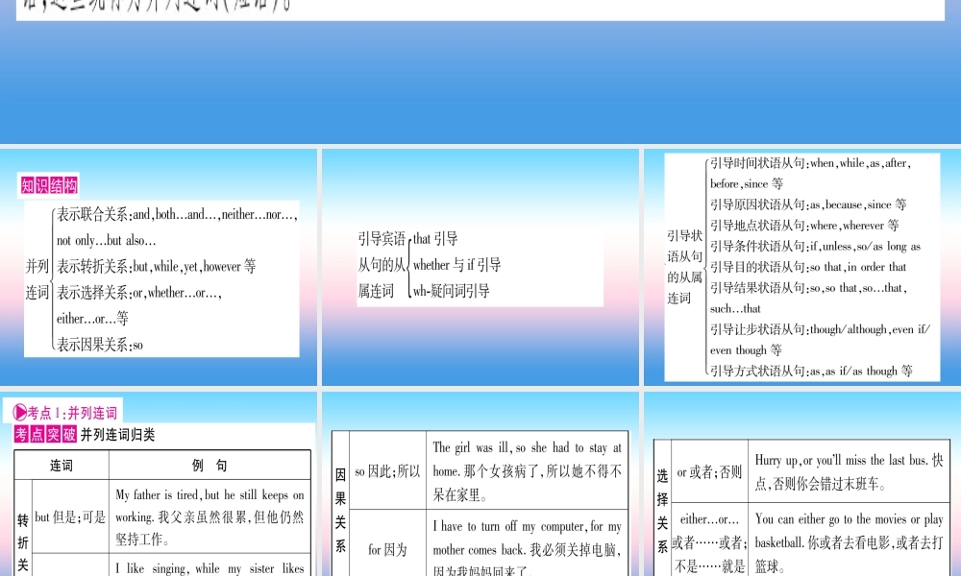
Task: Open the 选择关系 table slide thumbnail
Action: (802, 484)
